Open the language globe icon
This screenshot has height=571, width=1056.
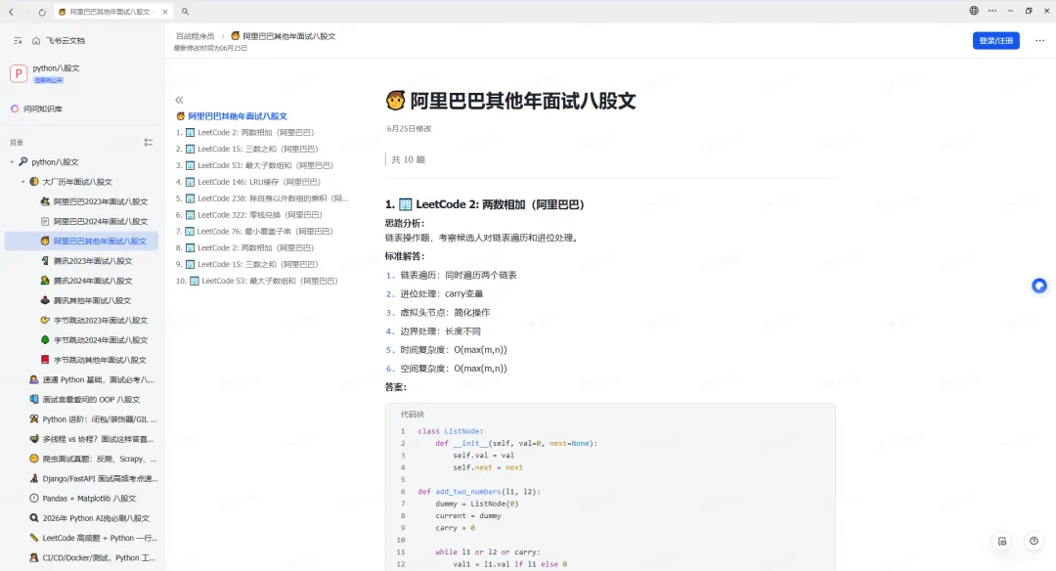click(974, 11)
